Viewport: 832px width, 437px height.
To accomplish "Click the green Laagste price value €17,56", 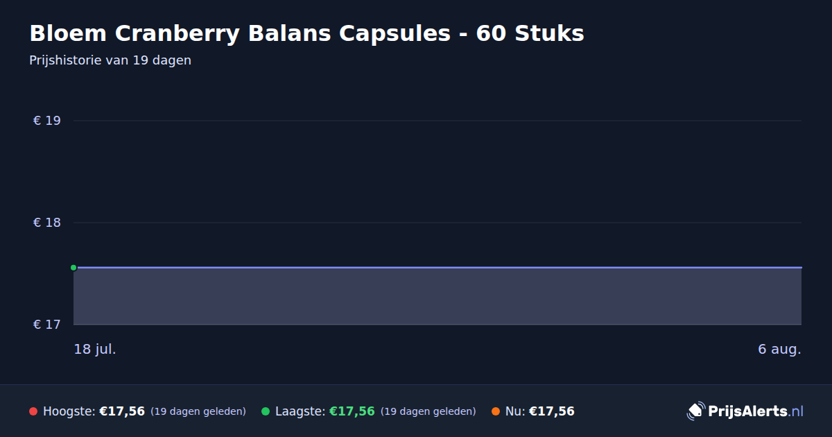I will click(x=352, y=411).
